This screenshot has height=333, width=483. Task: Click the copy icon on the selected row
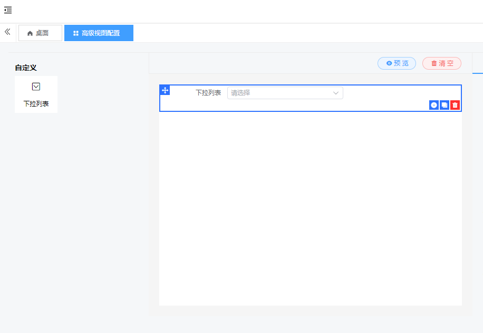pos(445,105)
